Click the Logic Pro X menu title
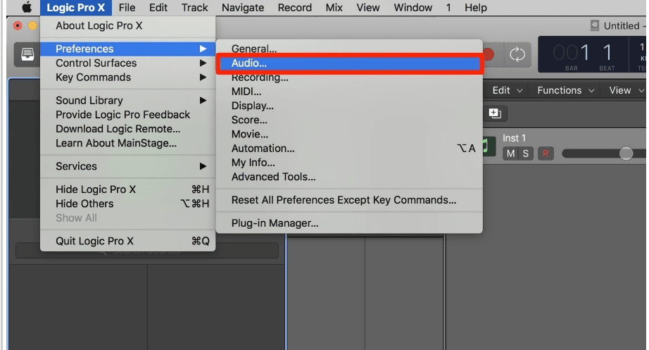This screenshot has width=649, height=350. pos(76,8)
